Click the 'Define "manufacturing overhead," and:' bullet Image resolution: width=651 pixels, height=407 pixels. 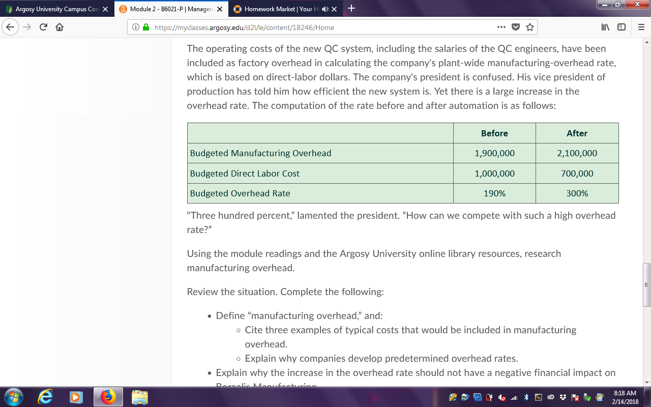(x=299, y=316)
